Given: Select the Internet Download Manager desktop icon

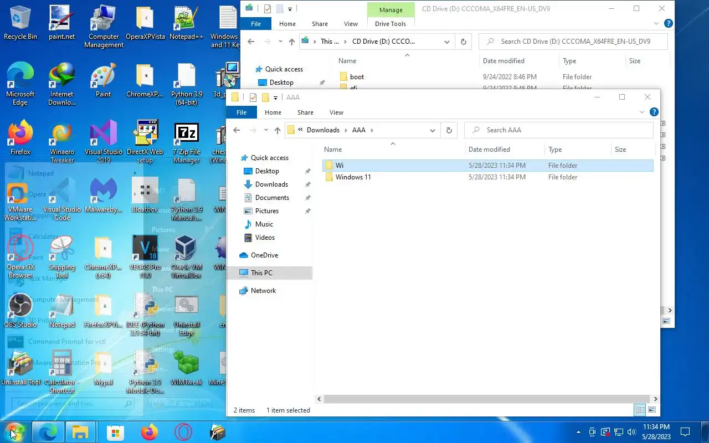Looking at the screenshot, I should click(61, 84).
